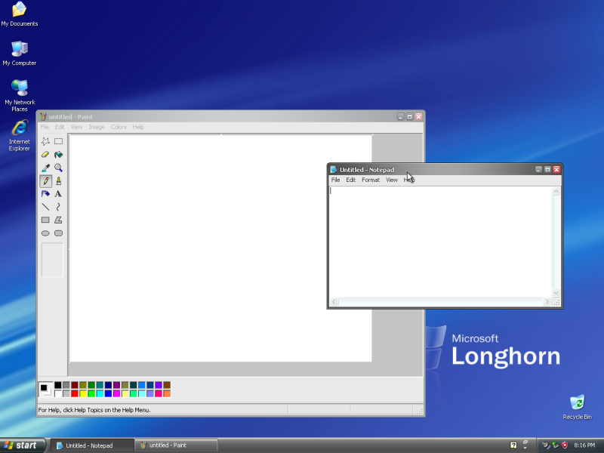The width and height of the screenshot is (604, 453).
Task: Open Paint's Image menu
Action: pos(97,127)
